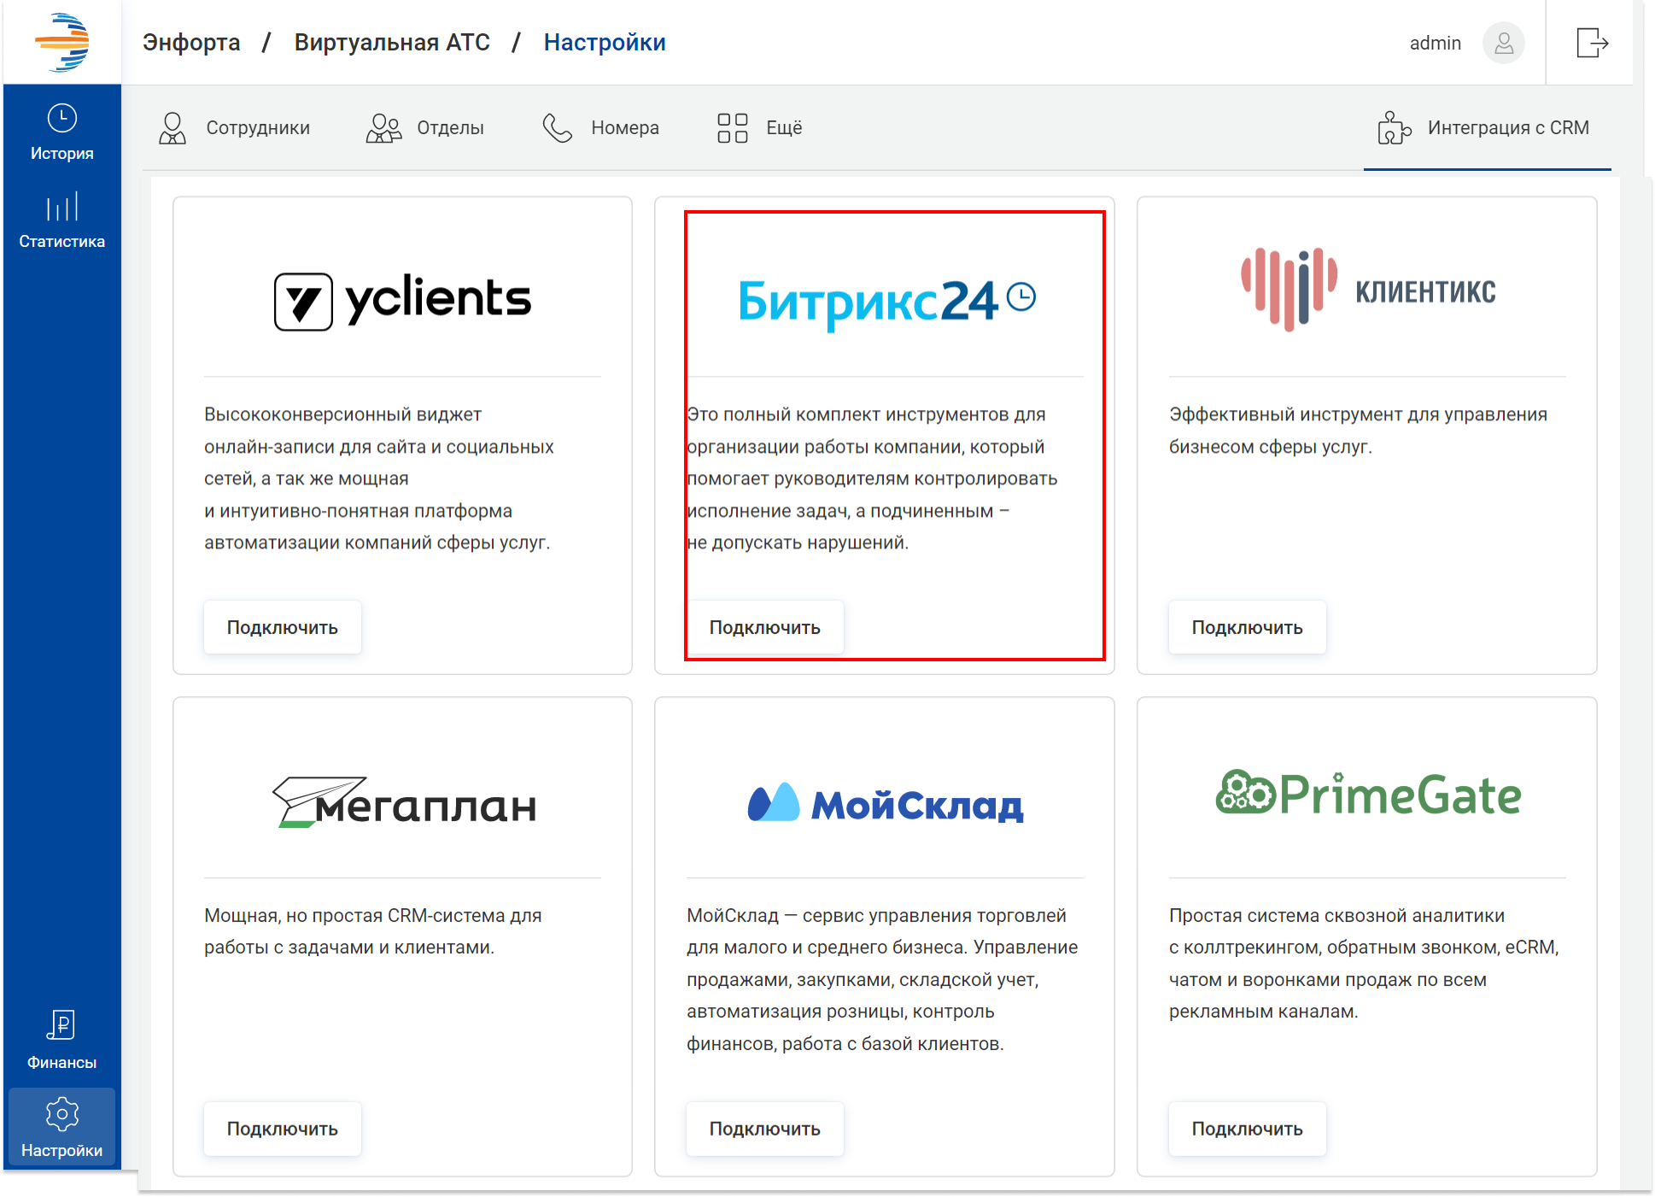Connect yclients with Подключить button

[283, 628]
